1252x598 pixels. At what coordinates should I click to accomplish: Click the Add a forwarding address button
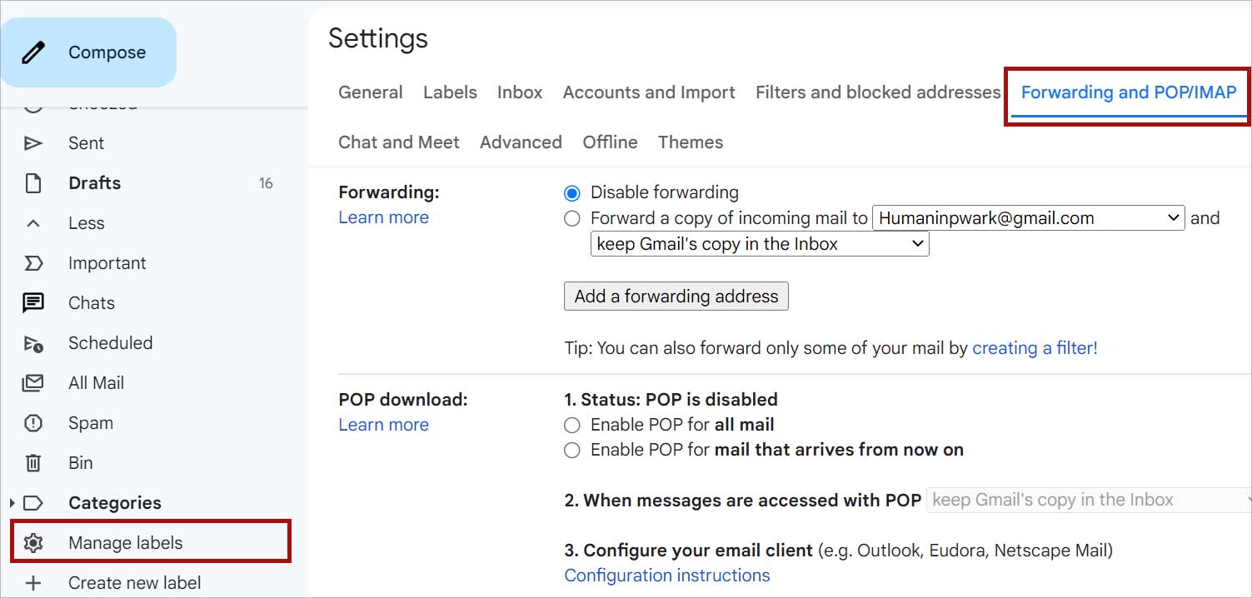tap(676, 297)
